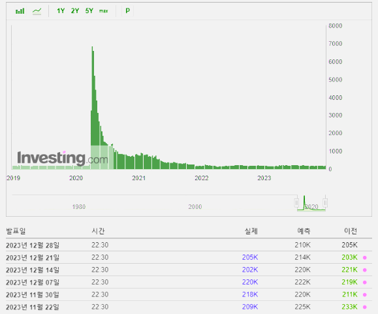Click the pink dot next to 221K
The width and height of the screenshot is (378, 314).
(365, 270)
